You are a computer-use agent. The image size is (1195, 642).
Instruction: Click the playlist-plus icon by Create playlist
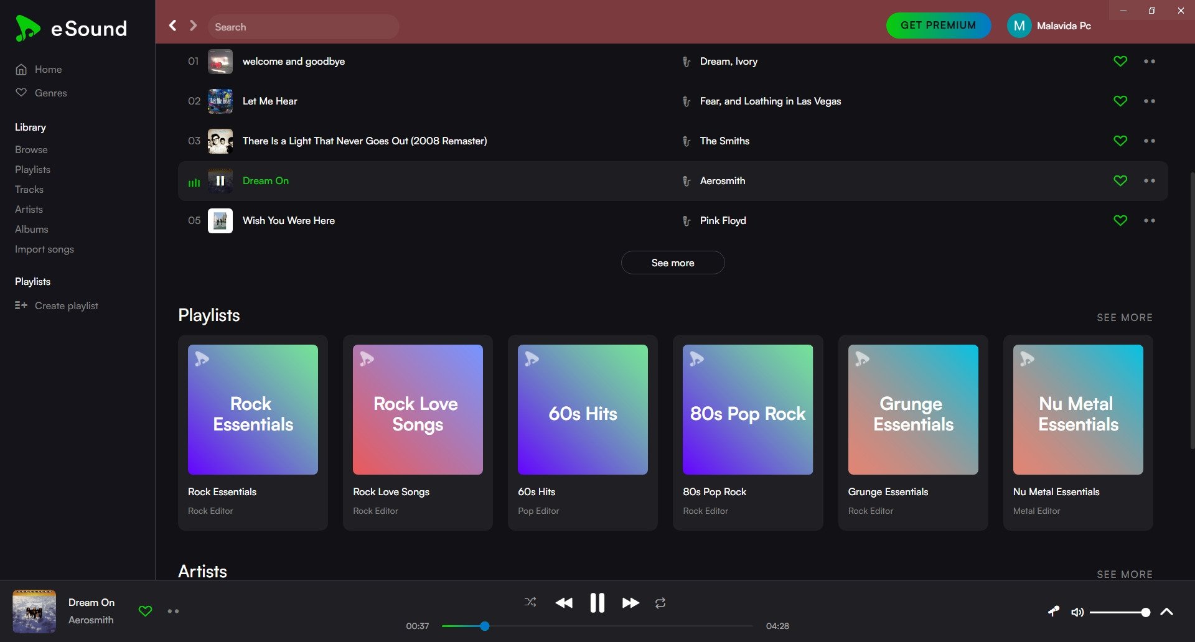click(x=21, y=305)
